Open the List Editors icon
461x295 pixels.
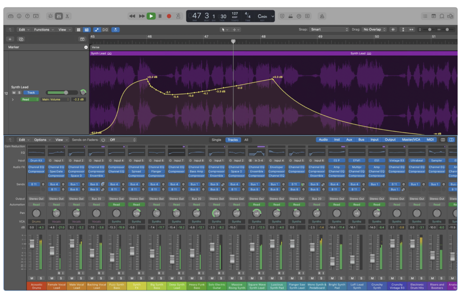(425, 16)
